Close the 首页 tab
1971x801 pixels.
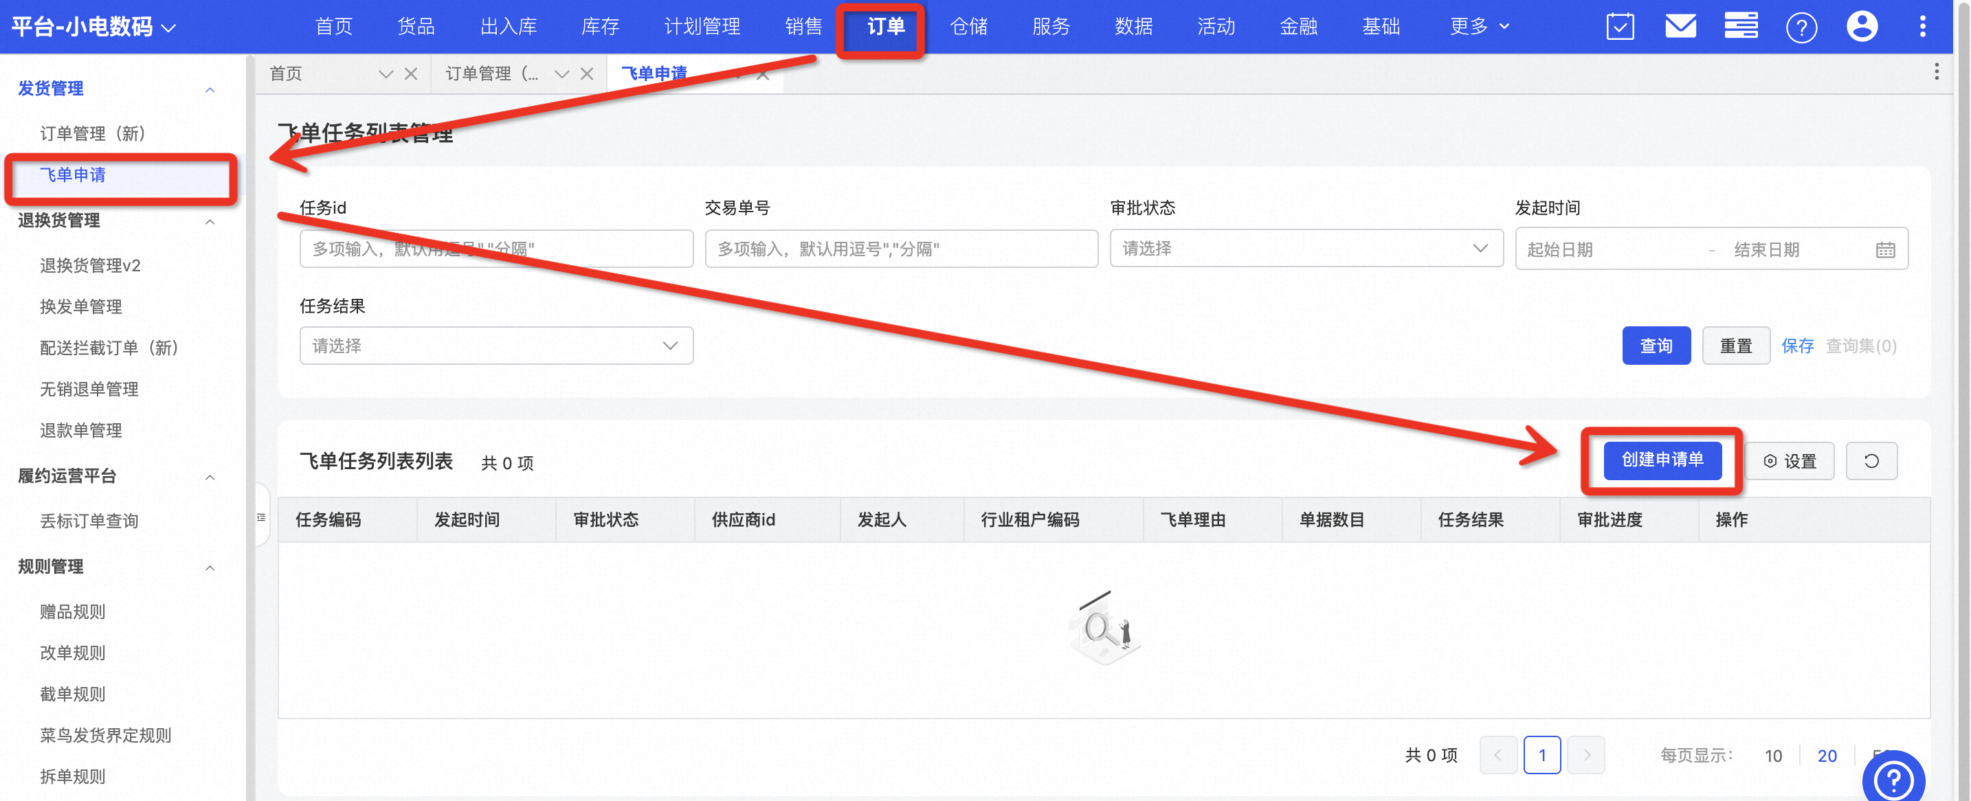[x=411, y=74]
